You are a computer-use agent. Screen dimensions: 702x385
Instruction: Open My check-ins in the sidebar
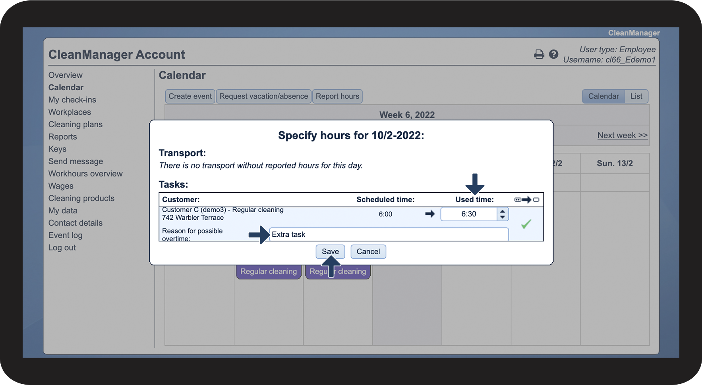point(72,100)
